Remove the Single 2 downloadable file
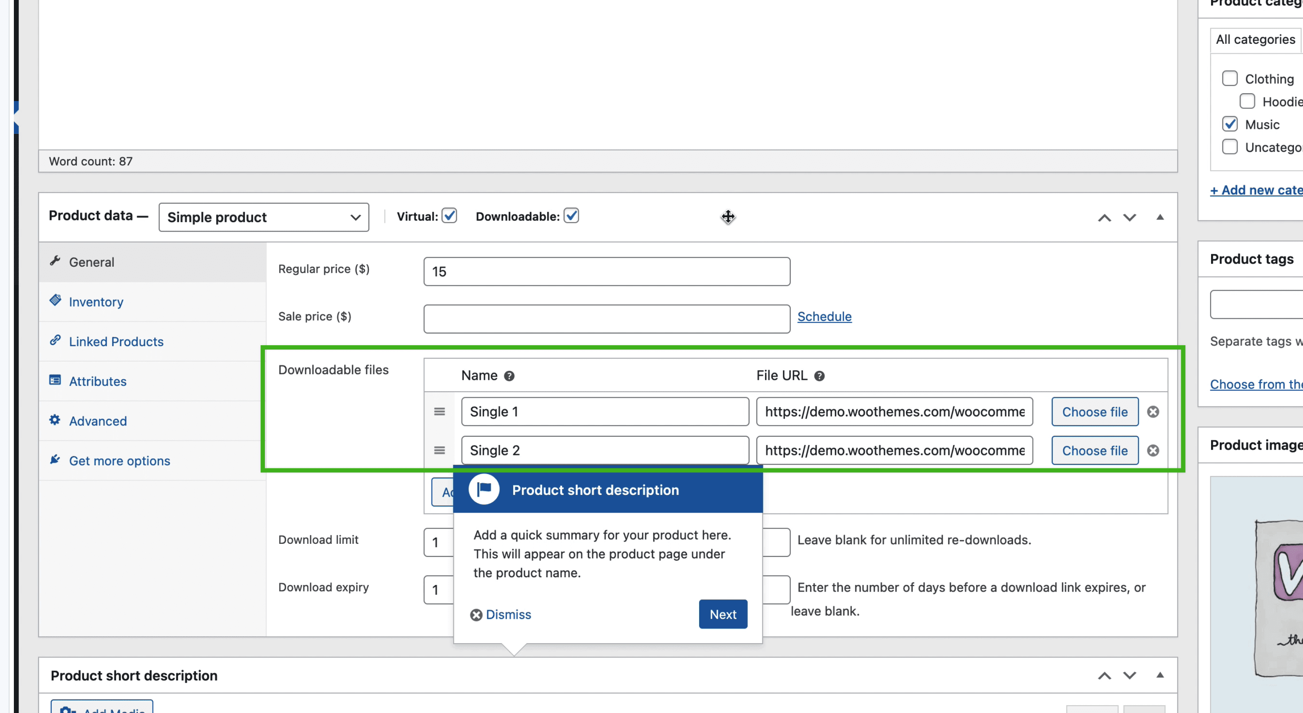 click(x=1153, y=450)
